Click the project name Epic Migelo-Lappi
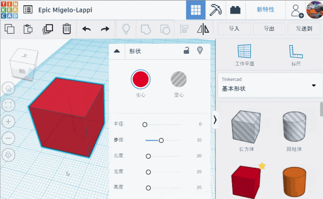Image resolution: width=323 pixels, height=199 pixels. click(x=65, y=10)
